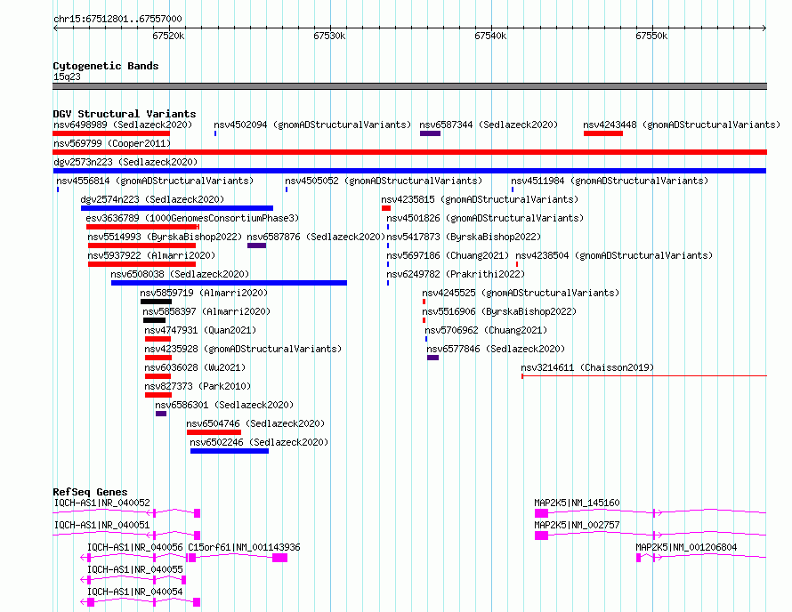Open nsv6036028 Wu2021 label
Screen dimensions: 792x612
click(195, 367)
